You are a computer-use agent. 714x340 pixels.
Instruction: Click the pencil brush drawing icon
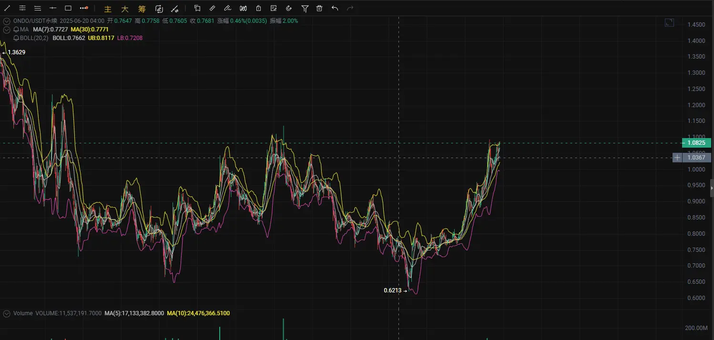(228, 8)
